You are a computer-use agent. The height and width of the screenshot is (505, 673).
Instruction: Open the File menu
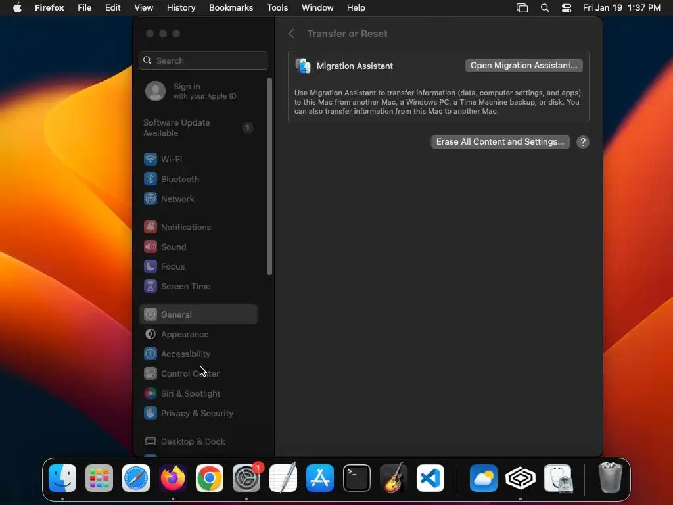[85, 8]
